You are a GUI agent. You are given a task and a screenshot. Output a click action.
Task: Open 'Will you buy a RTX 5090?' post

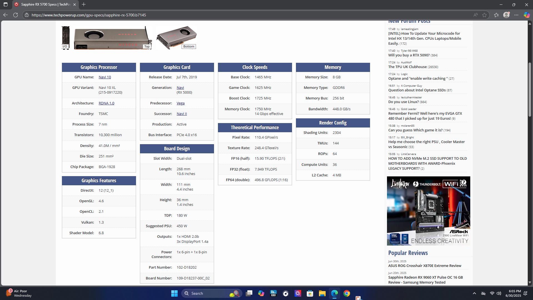[409, 55]
